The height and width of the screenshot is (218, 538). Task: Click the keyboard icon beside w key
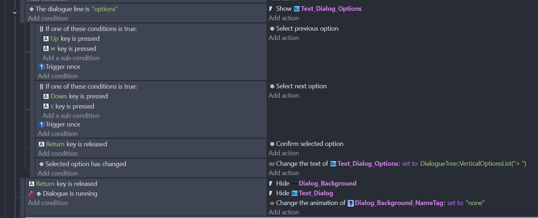[x=46, y=49]
